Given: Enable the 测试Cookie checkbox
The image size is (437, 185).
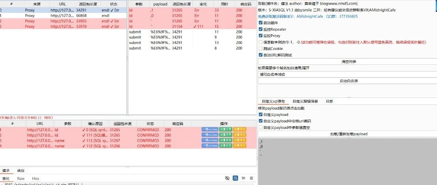Looking at the screenshot, I should [x=260, y=49].
